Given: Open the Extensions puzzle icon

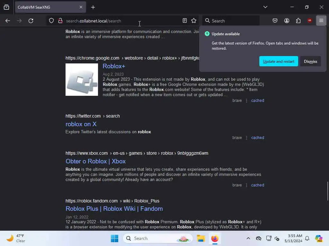Looking at the screenshot, I should pos(298,20).
